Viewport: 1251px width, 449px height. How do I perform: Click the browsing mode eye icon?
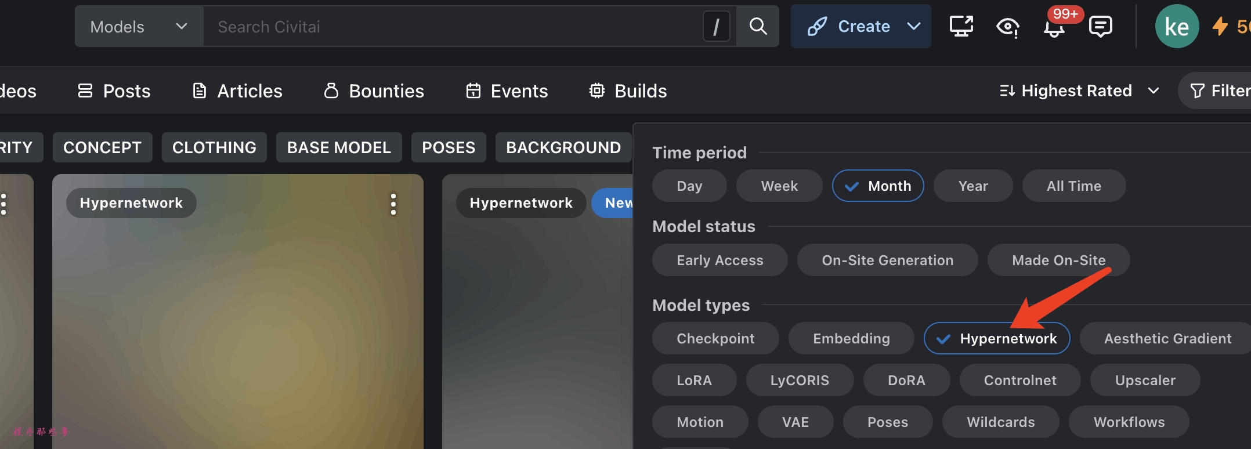(1008, 27)
